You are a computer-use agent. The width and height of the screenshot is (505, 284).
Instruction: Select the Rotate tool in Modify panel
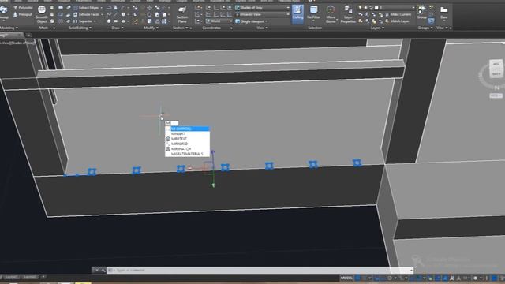(149, 14)
